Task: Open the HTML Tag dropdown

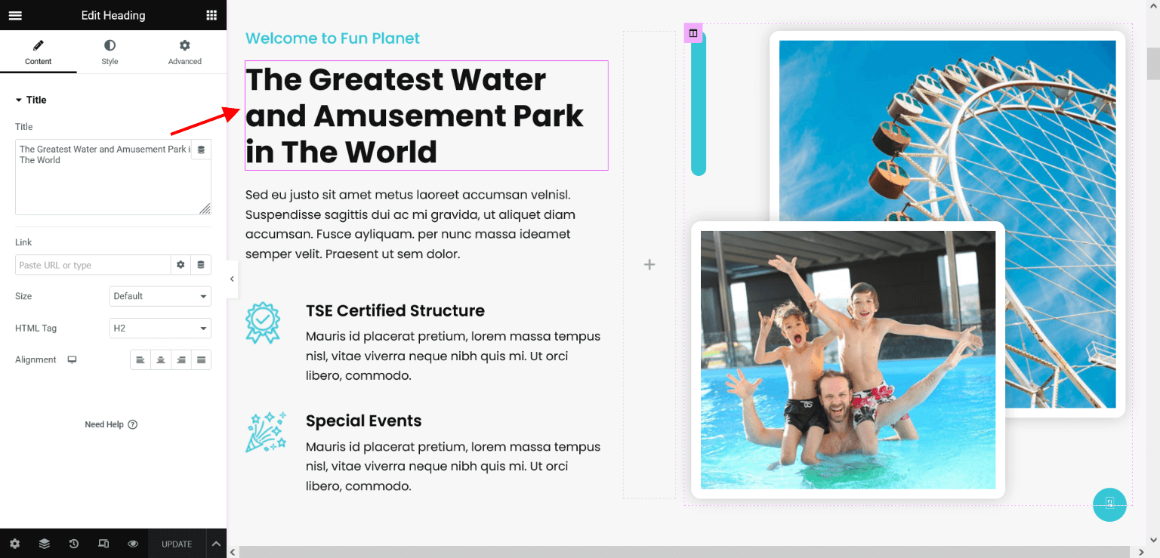Action: coord(160,328)
